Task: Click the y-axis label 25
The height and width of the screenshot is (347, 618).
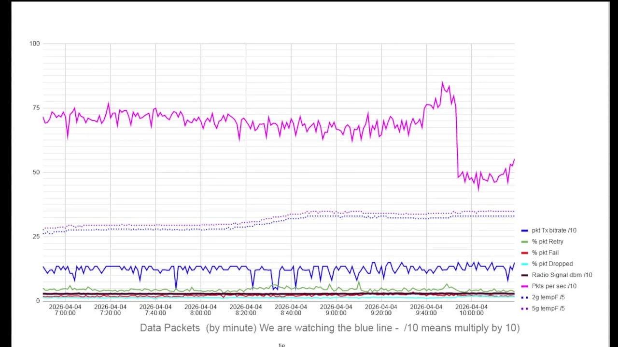Action: tap(36, 236)
